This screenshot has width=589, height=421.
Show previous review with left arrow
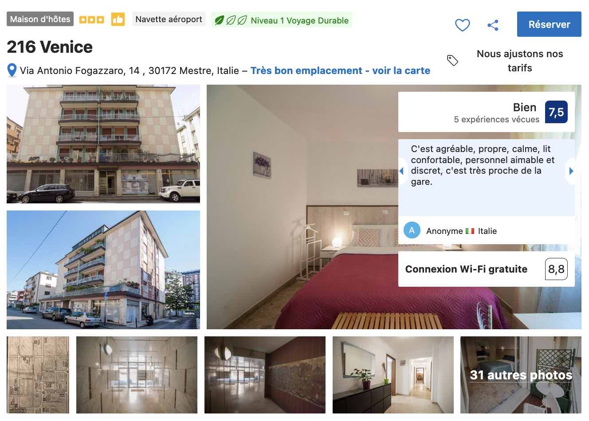coord(401,171)
